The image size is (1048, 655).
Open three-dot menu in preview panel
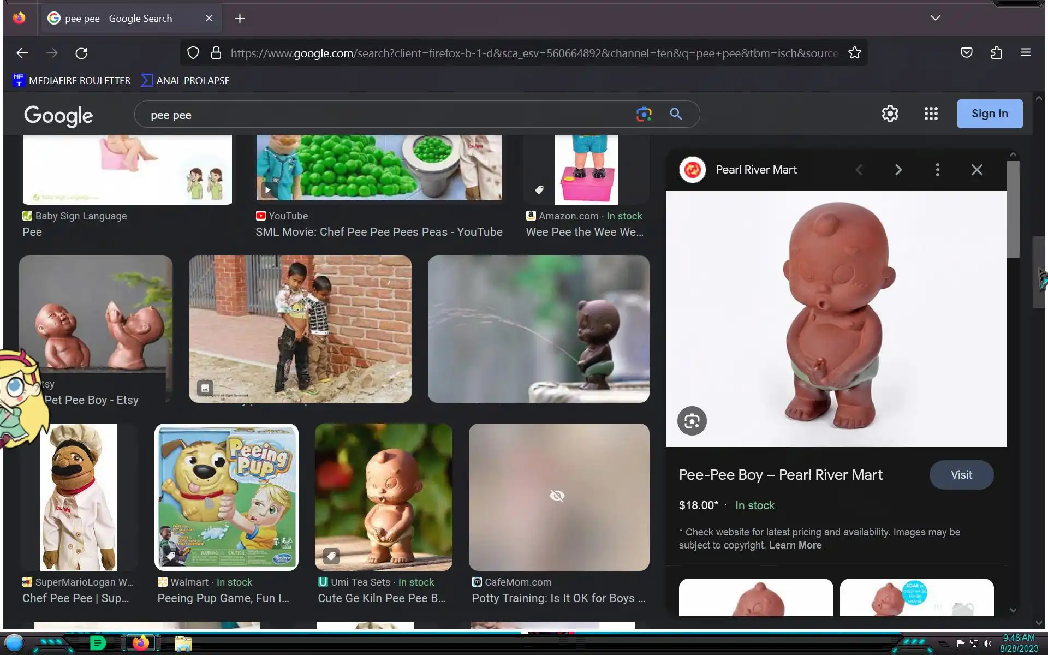pyautogui.click(x=937, y=170)
